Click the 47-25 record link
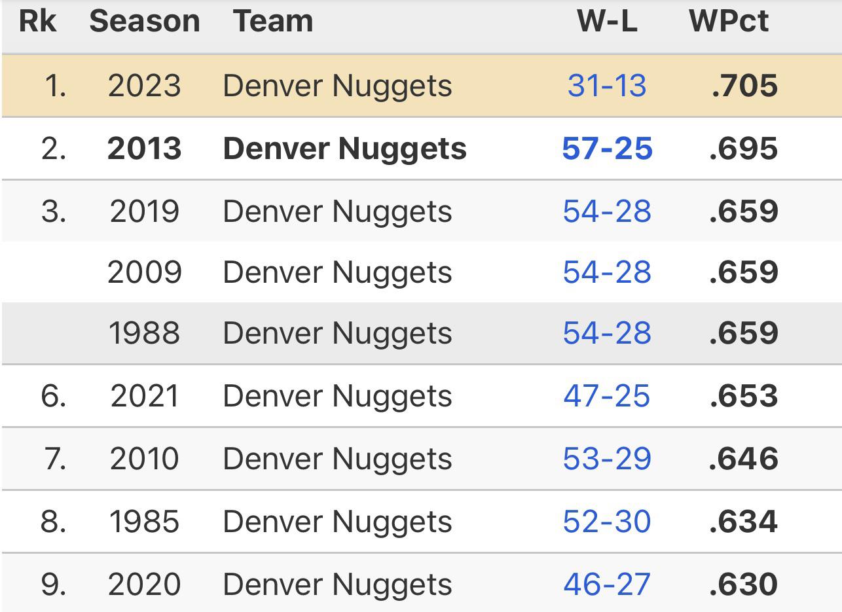Viewport: 842px width, 612px height. click(x=607, y=396)
